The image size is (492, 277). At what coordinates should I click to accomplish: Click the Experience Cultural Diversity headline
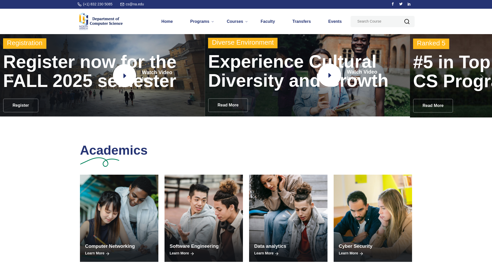click(298, 71)
